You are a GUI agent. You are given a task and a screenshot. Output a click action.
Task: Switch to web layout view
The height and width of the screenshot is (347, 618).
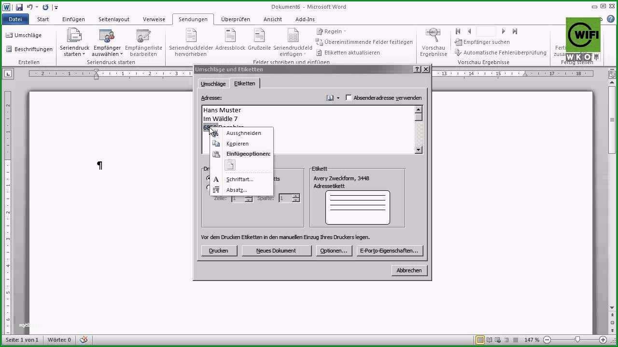[x=497, y=340]
